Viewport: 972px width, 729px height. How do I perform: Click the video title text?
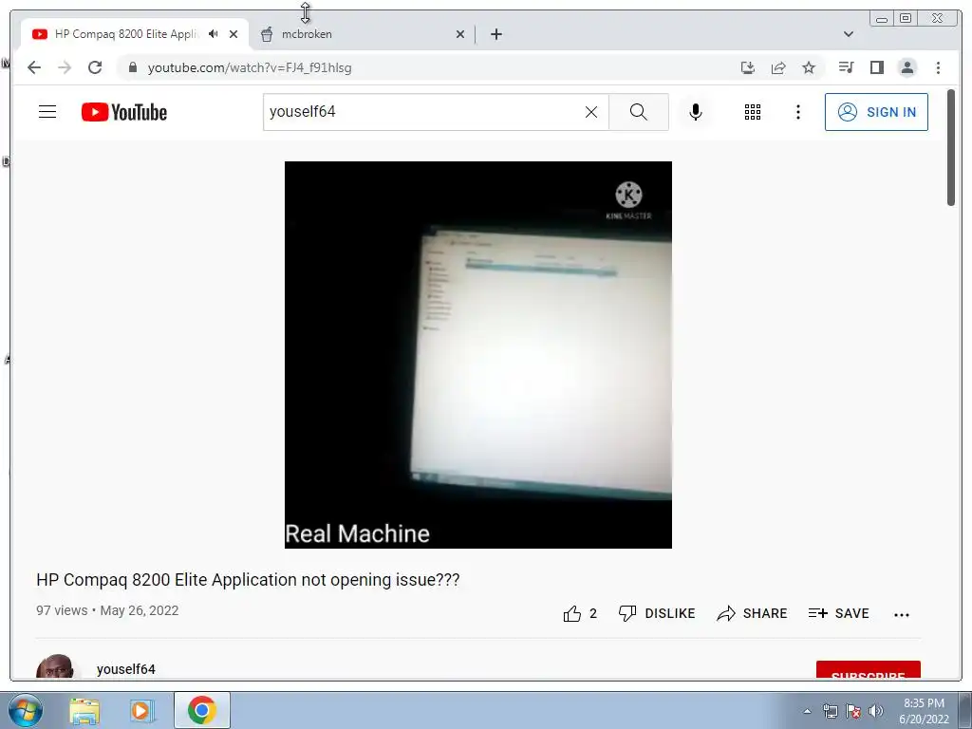pyautogui.click(x=248, y=580)
